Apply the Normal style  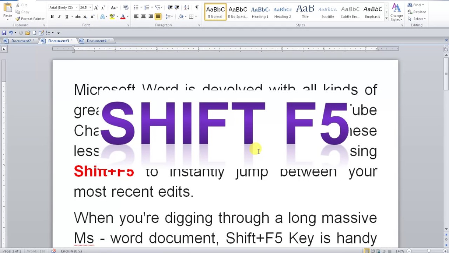pos(215,12)
